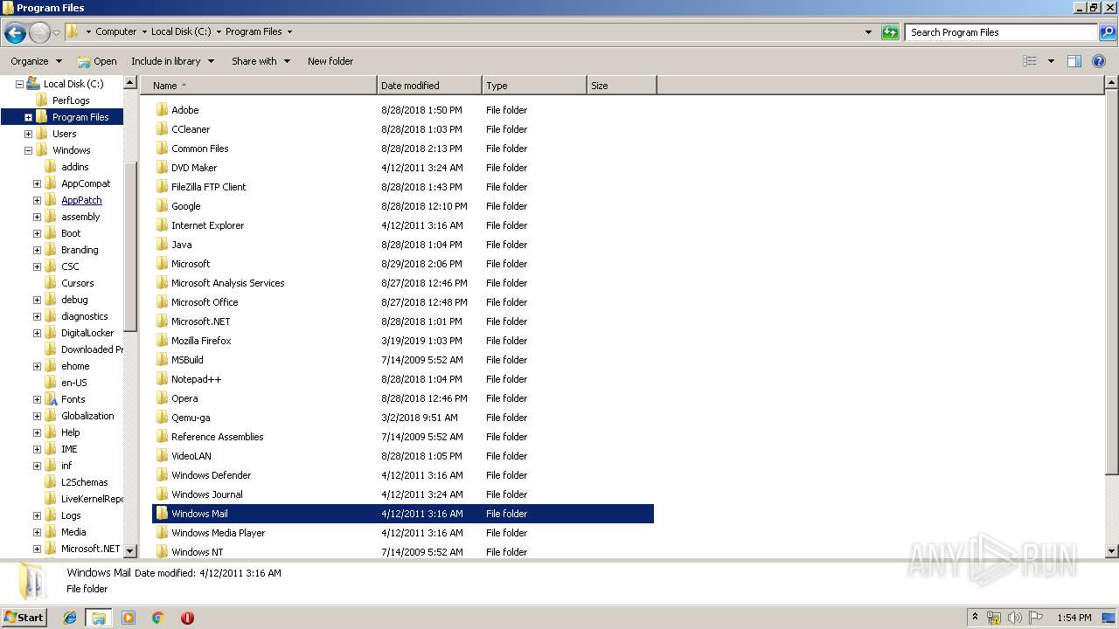Viewport: 1119px width, 629px height.
Task: Select the Qemu-ga folder row
Action: click(403, 418)
